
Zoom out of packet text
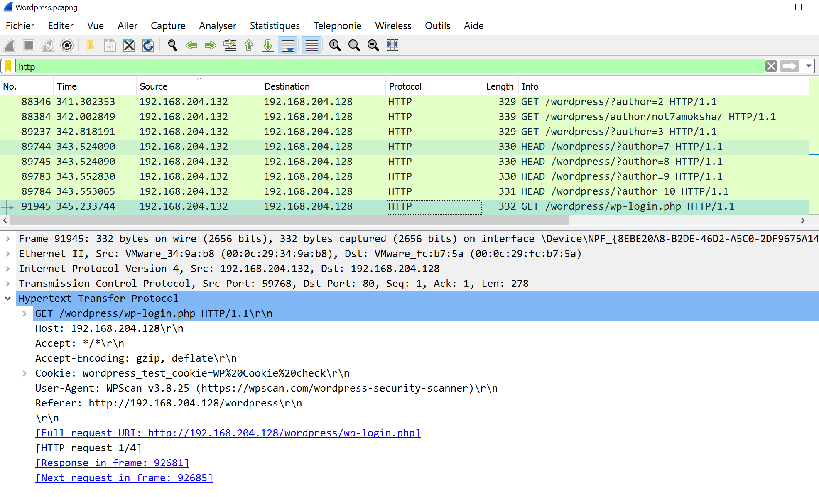[x=354, y=45]
